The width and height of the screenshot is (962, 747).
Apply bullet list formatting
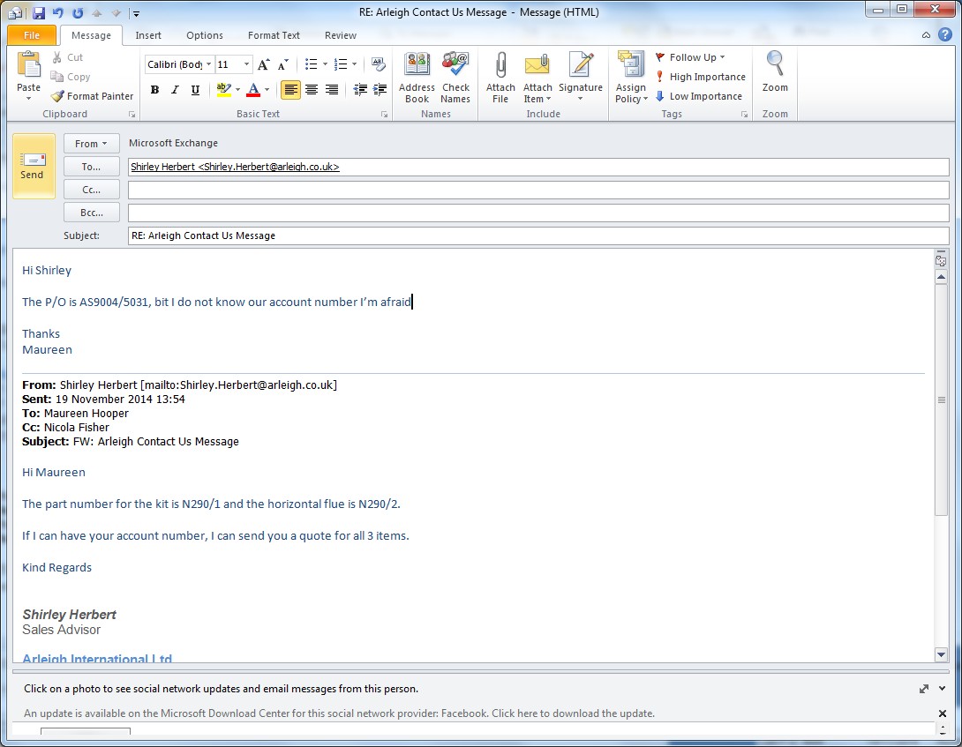(x=311, y=64)
